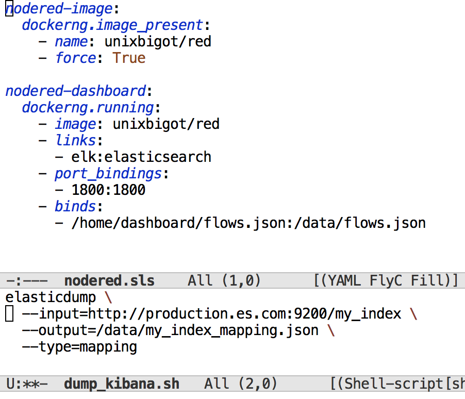Click the dockerng.image_present line
Viewport: 465px width, 399px height.
(112, 25)
